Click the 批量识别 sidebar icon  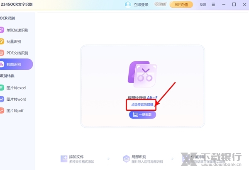[x=2, y=41]
